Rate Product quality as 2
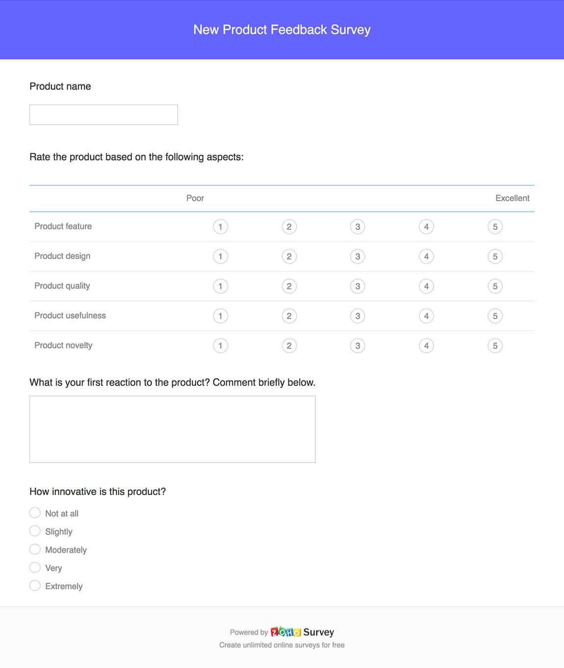564x668 pixels. point(289,286)
